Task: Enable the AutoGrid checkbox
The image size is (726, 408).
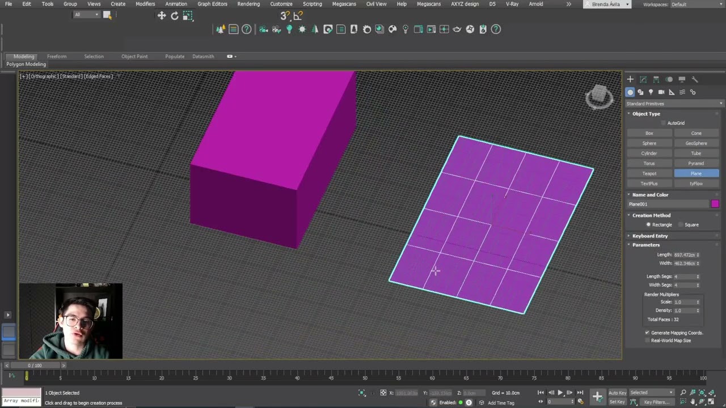Action: click(663, 123)
